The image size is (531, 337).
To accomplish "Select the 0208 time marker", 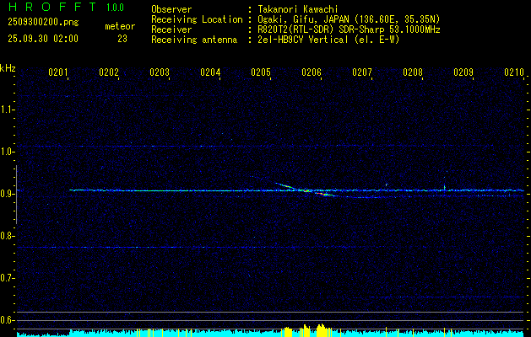I will click(x=413, y=73).
